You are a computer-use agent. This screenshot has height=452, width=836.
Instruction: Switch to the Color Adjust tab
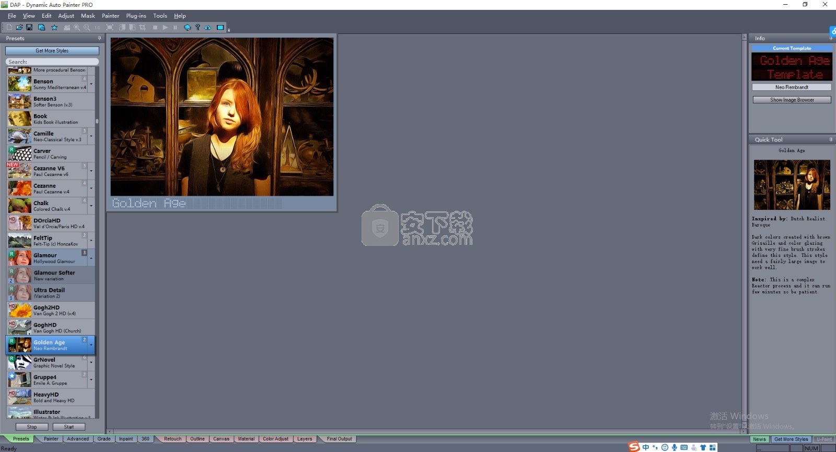point(275,439)
